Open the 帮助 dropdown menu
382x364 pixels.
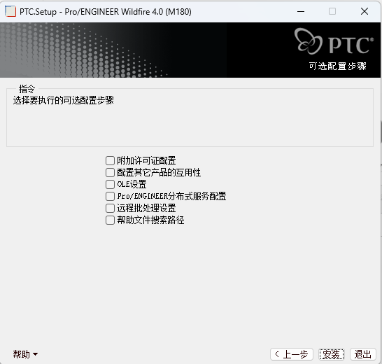25,354
